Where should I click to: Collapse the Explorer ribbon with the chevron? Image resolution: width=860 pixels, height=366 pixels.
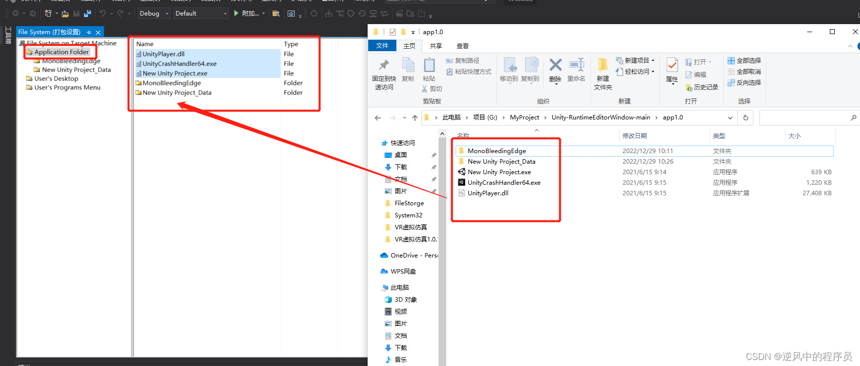(850, 46)
